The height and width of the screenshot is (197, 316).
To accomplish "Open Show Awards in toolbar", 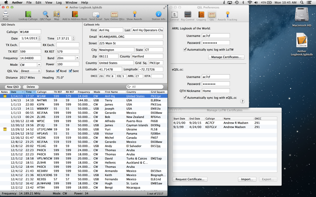I will coord(134,15).
